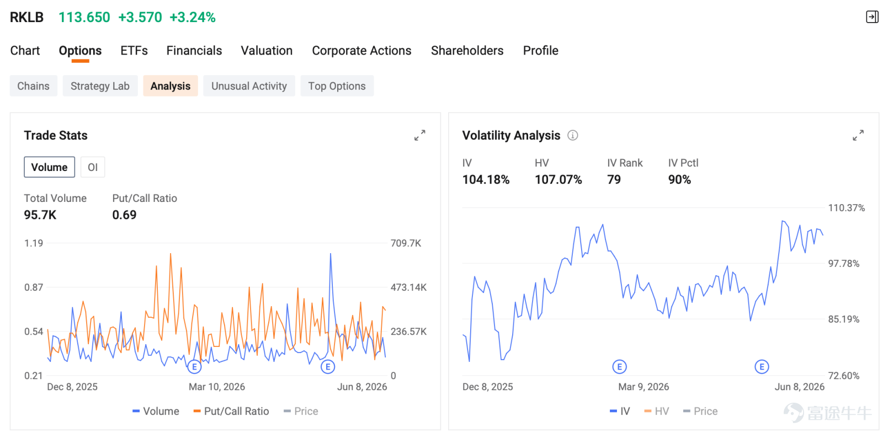This screenshot has width=883, height=433.
Task: Select the second earnings marker in Trade Stats
Action: (328, 367)
